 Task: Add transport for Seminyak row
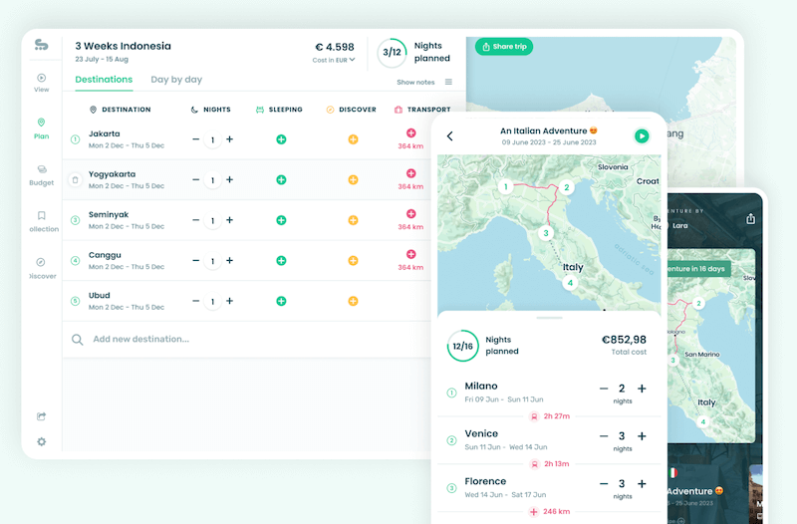[x=411, y=214]
